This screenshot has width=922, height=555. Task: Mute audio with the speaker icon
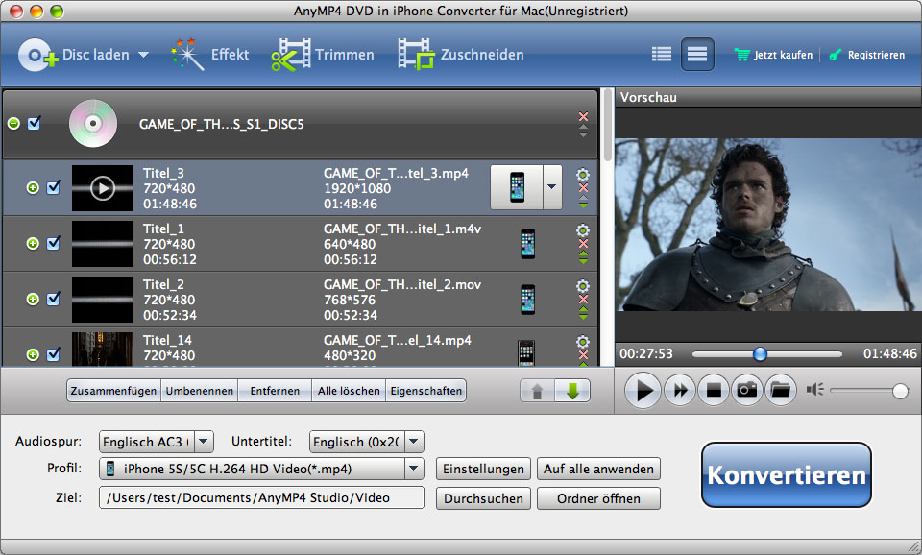[x=815, y=390]
